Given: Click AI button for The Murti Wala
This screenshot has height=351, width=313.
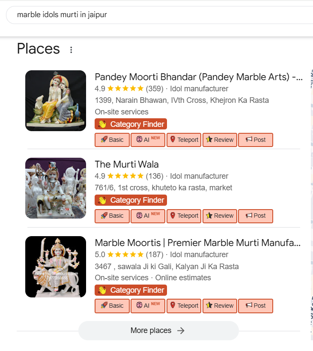Looking at the screenshot, I should (148, 216).
